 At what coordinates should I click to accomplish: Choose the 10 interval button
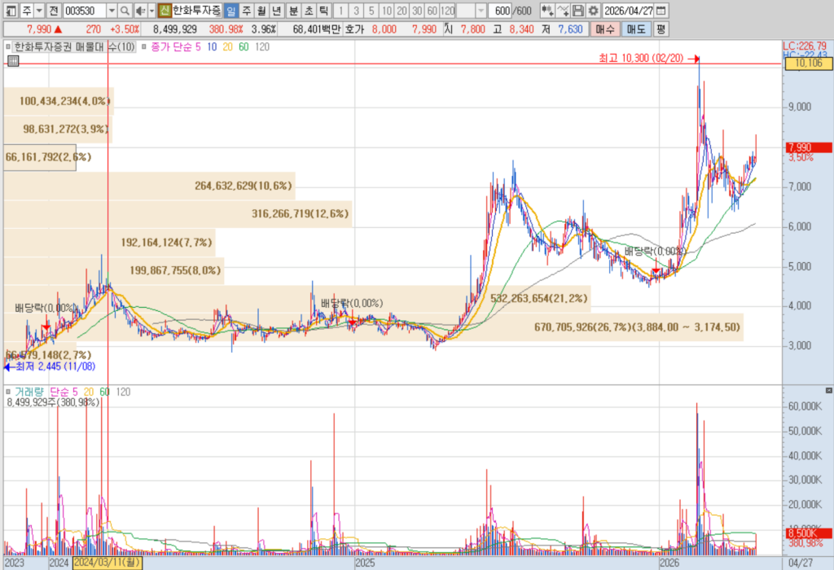pyautogui.click(x=387, y=11)
